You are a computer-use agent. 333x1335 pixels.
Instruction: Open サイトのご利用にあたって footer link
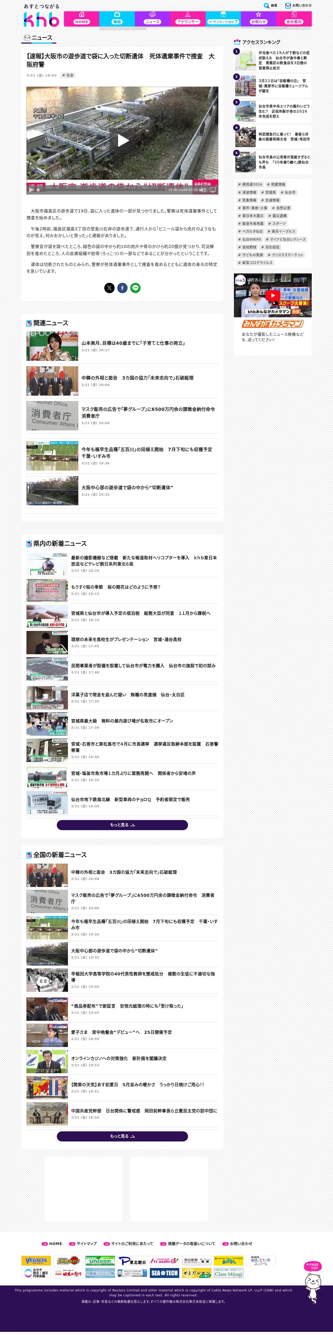(x=128, y=1243)
